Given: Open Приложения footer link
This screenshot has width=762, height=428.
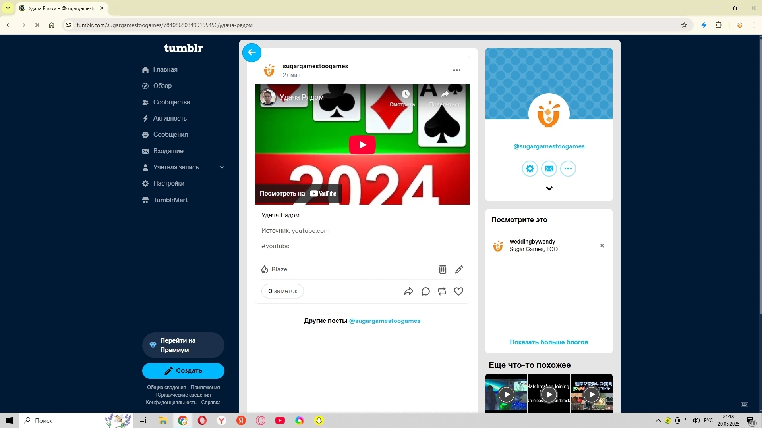Looking at the screenshot, I should click(205, 388).
